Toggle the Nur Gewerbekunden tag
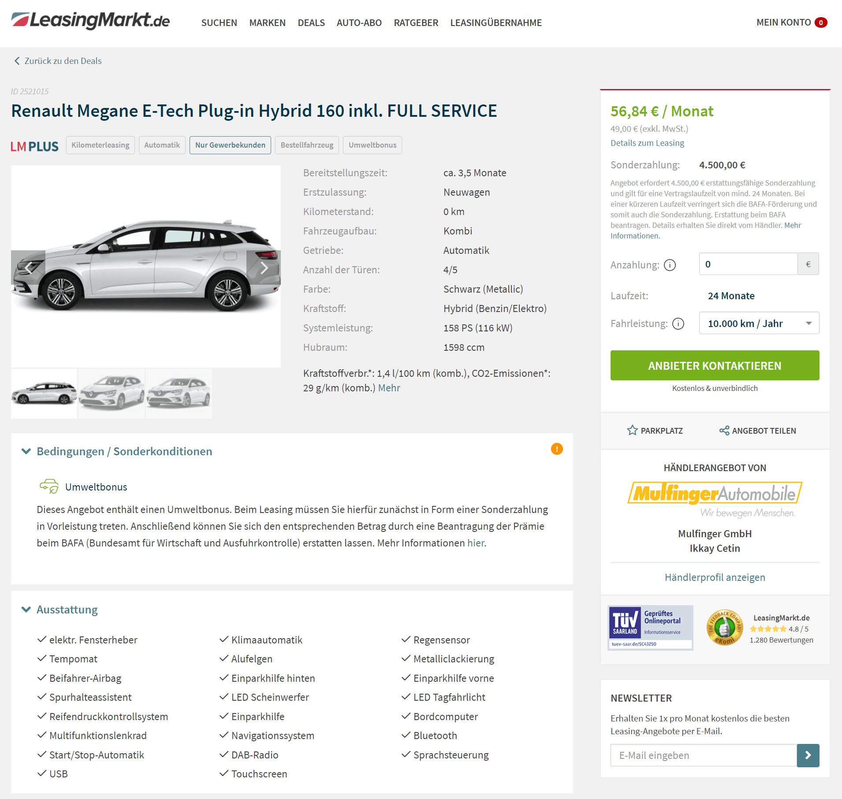 pos(230,145)
